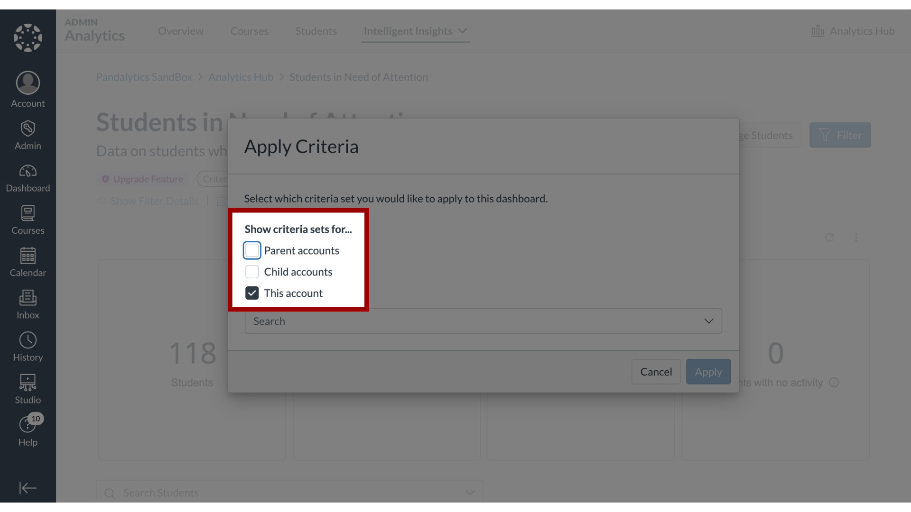Switch to the Students tab

point(316,30)
